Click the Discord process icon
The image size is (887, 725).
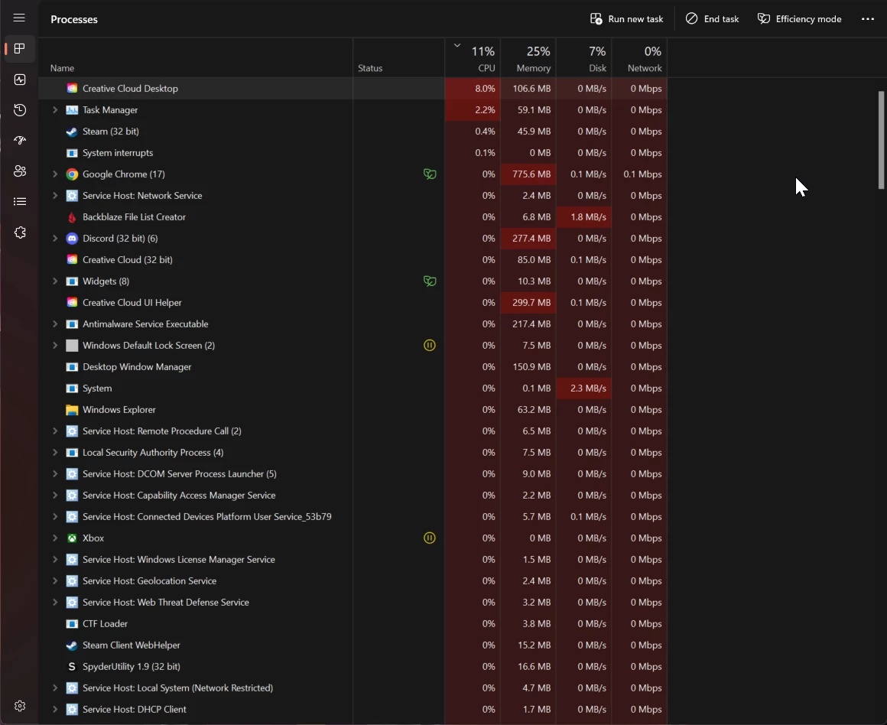point(72,239)
